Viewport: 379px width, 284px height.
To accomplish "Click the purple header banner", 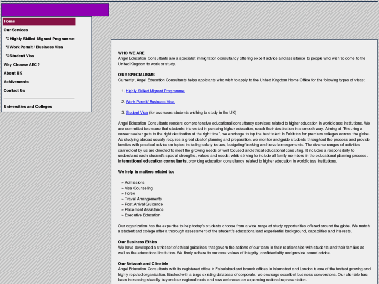I will [x=55, y=10].
